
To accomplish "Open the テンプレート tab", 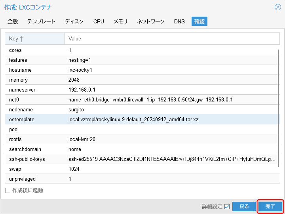I will pyautogui.click(x=41, y=21).
